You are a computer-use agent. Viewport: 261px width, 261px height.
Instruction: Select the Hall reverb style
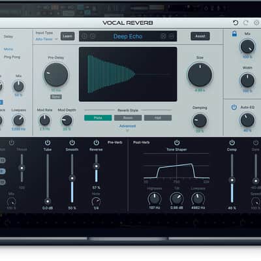click(158, 117)
